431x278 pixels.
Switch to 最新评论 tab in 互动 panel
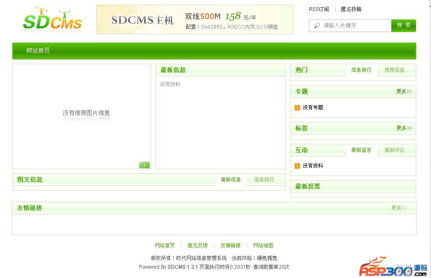[x=394, y=150]
